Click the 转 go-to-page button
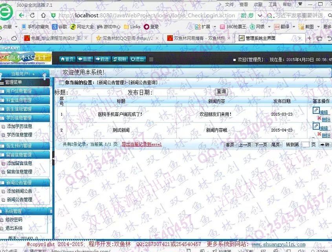The height and width of the screenshot is (252, 332). pos(325,145)
